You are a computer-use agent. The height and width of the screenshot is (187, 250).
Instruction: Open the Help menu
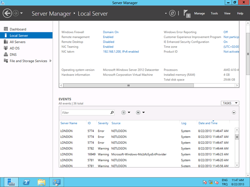tap(240, 13)
